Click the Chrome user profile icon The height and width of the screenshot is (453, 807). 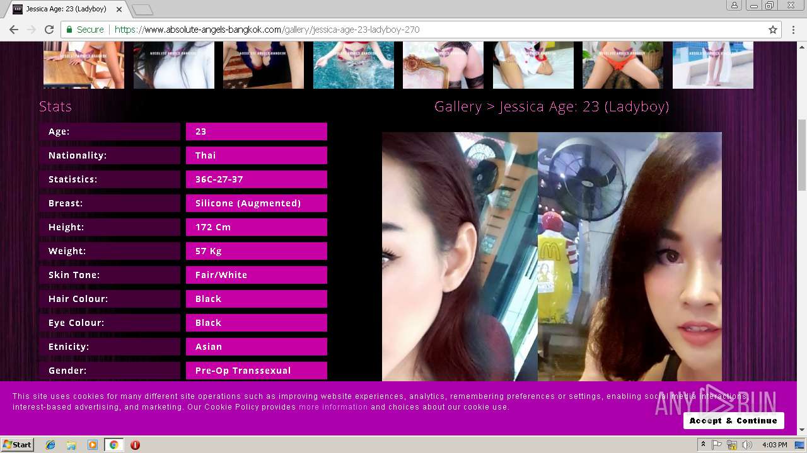click(x=734, y=5)
